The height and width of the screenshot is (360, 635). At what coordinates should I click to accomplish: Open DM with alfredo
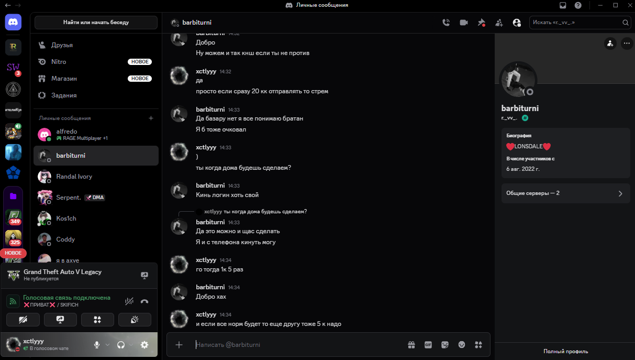coord(96,135)
